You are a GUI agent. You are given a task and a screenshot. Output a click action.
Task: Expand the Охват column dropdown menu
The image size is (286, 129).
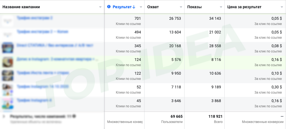181,7
